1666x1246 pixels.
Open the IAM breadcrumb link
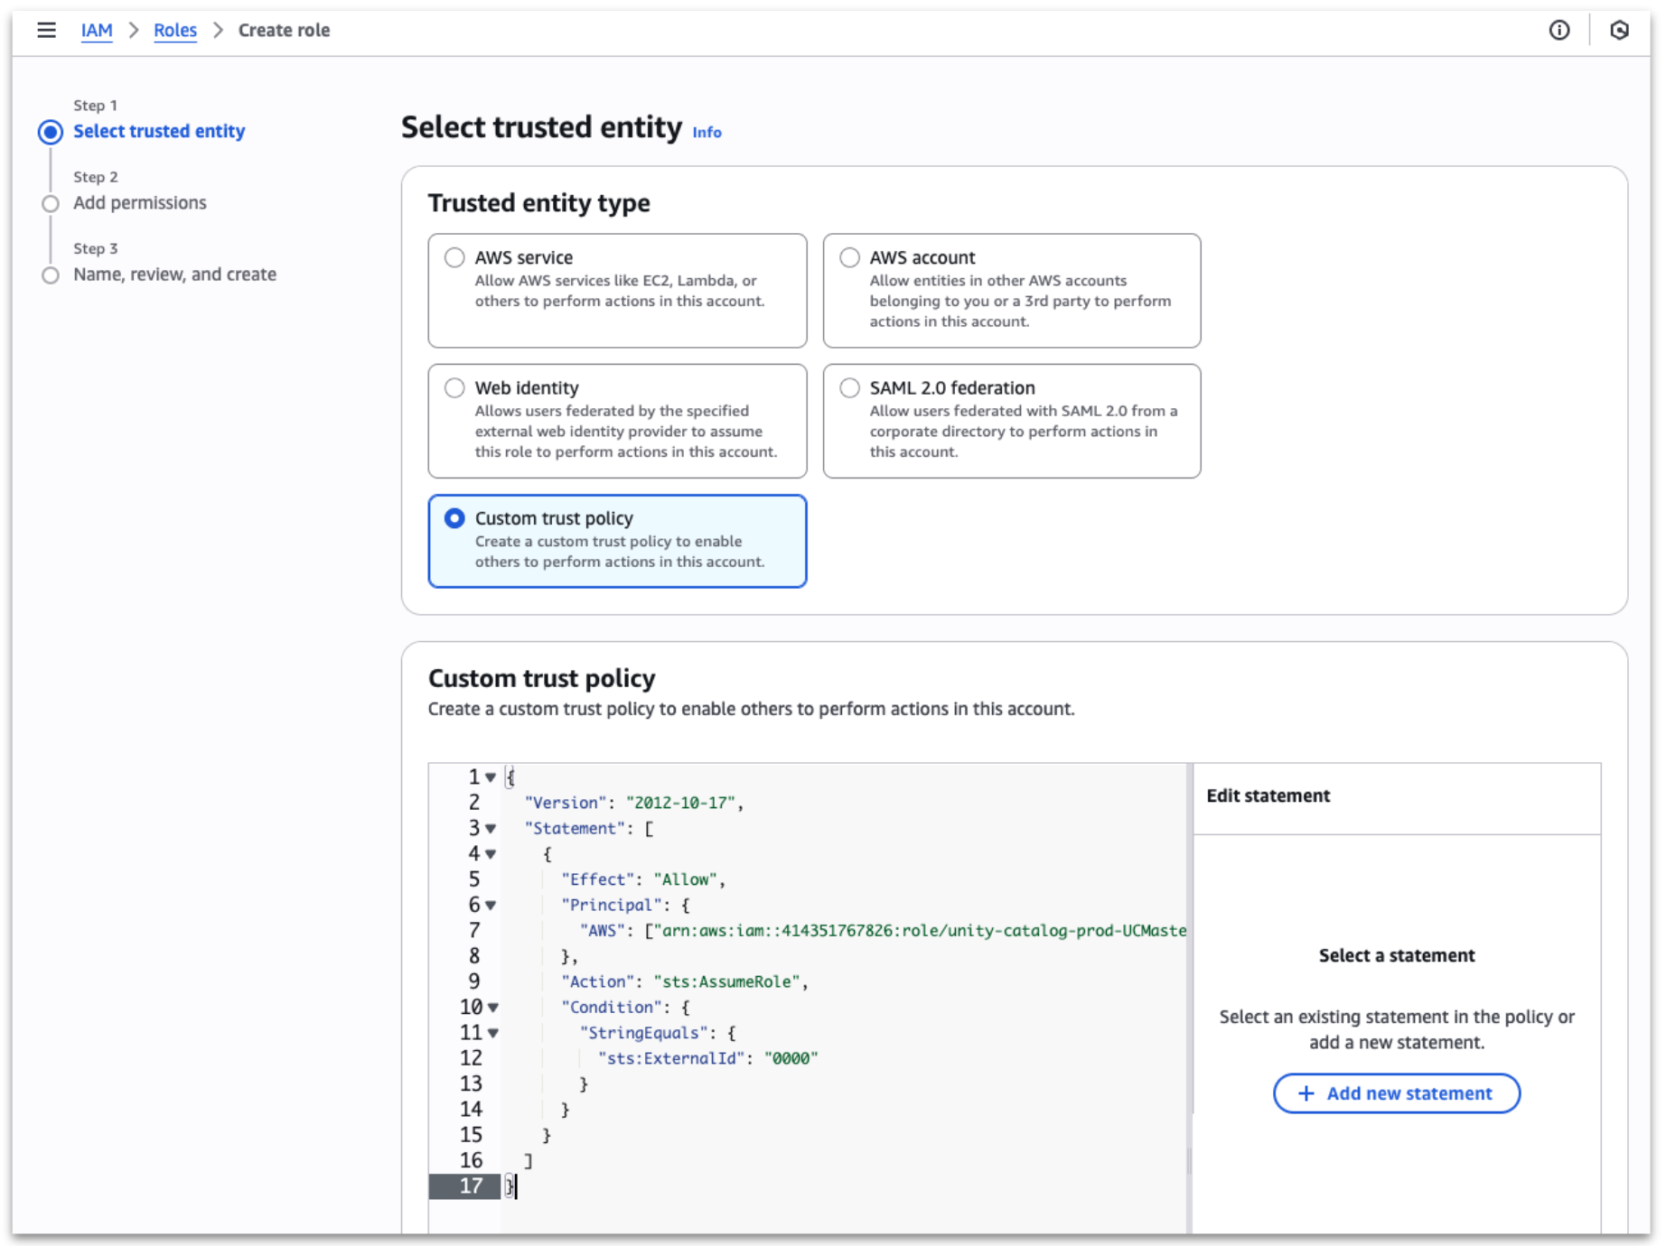click(x=96, y=30)
